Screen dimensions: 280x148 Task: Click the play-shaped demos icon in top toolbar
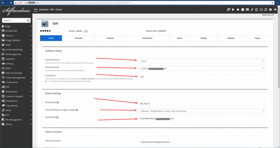click(x=233, y=10)
